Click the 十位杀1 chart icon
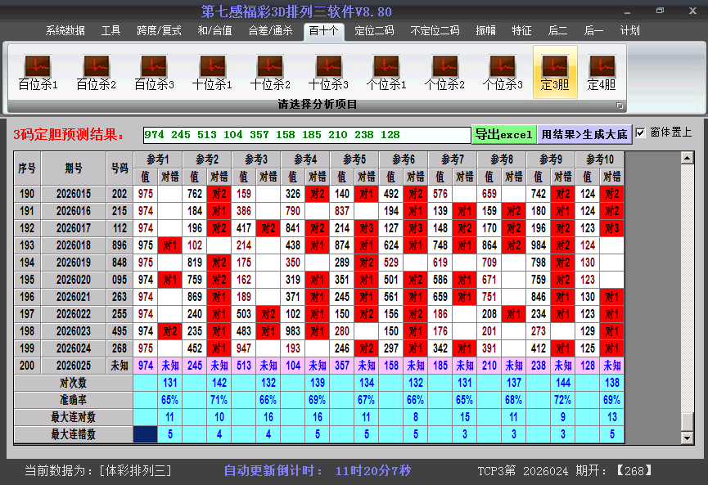 point(212,72)
